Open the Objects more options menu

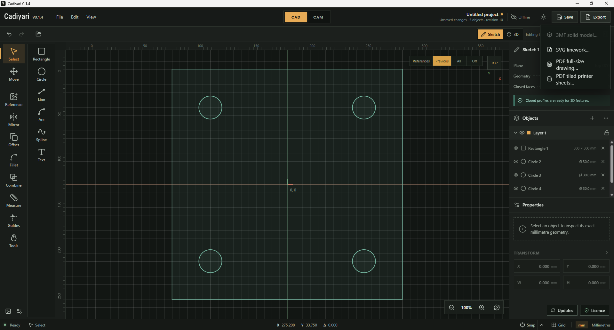tap(606, 118)
